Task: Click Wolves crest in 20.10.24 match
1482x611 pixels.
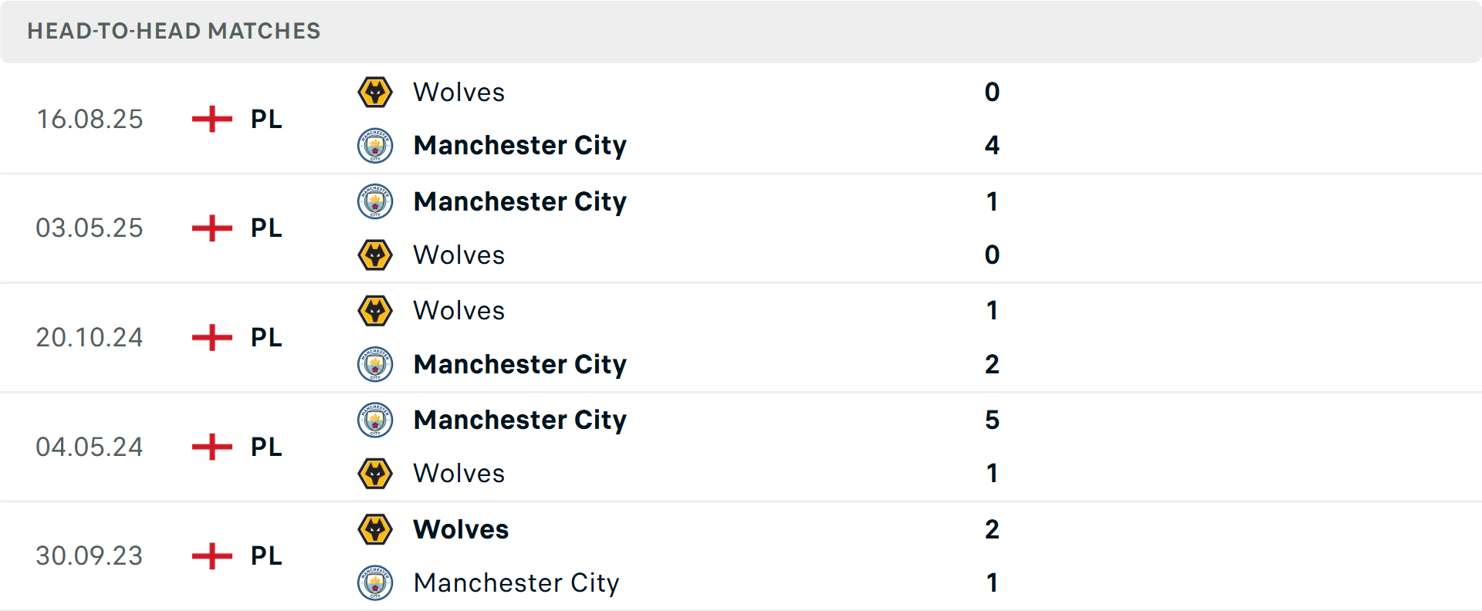Action: pos(375,311)
